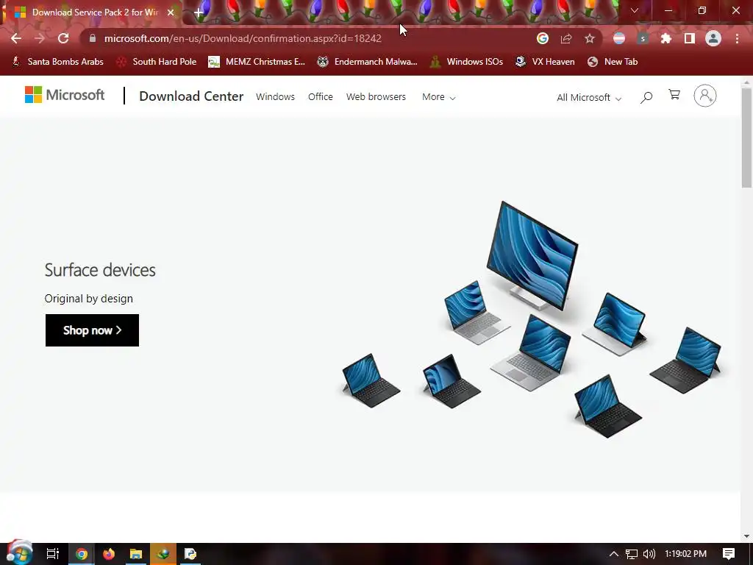The width and height of the screenshot is (753, 565).
Task: Select the Download Service Pack 2 tab
Action: coord(91,13)
